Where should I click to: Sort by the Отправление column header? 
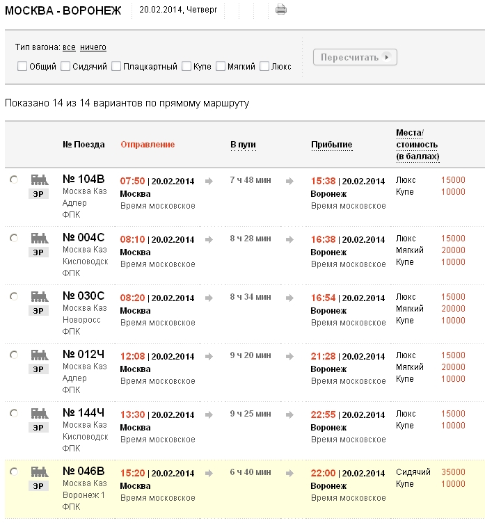point(148,145)
